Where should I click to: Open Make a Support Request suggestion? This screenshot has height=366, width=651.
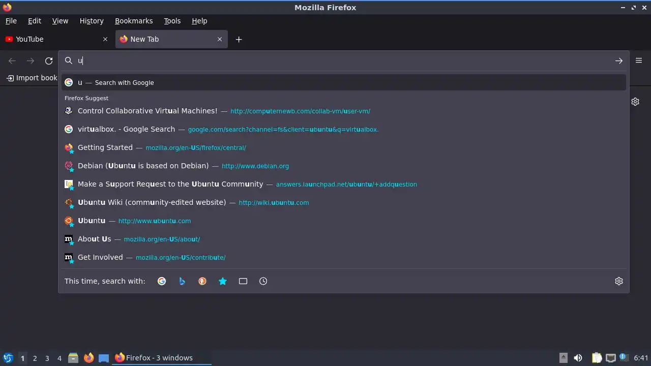pos(344,184)
